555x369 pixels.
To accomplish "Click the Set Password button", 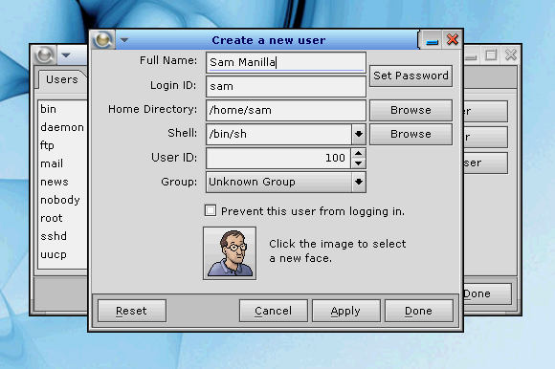I will tap(411, 76).
